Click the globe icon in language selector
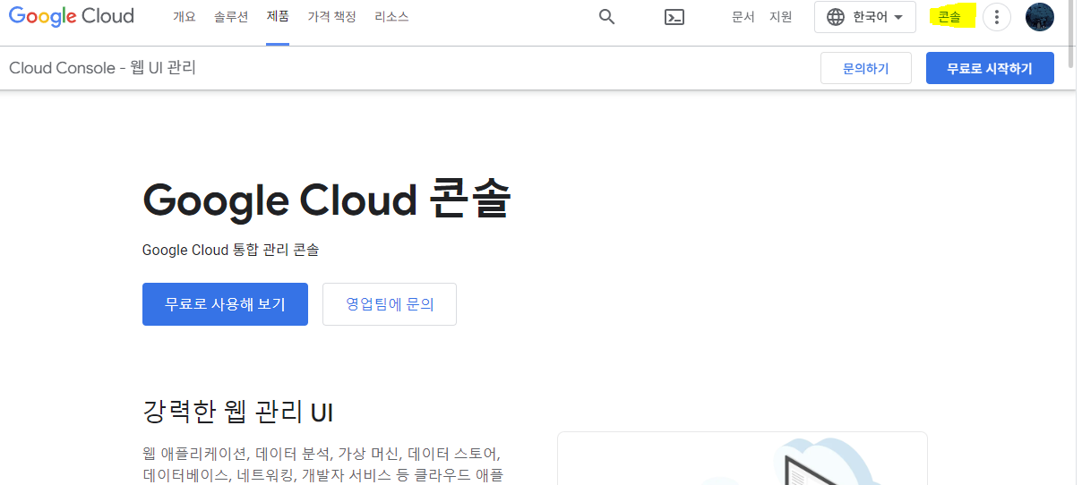This screenshot has height=485, width=1082. click(x=836, y=17)
